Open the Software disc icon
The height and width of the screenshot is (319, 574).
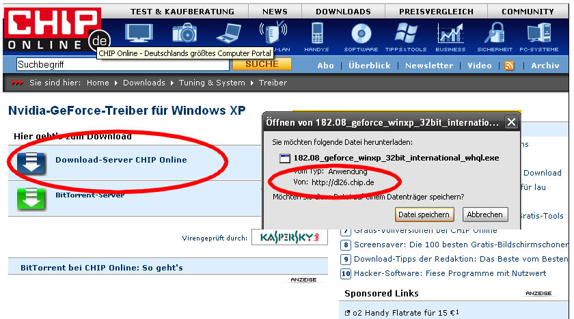(x=361, y=33)
